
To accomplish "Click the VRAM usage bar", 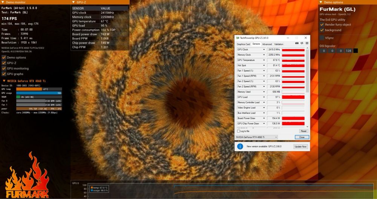I will click(x=39, y=97).
